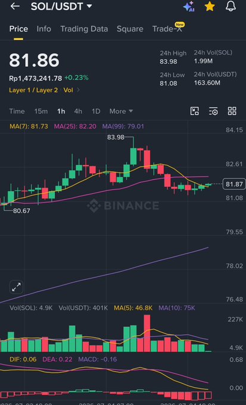This screenshot has height=405, width=246.
Task: Expand the chart to fullscreen
Action: [16, 287]
